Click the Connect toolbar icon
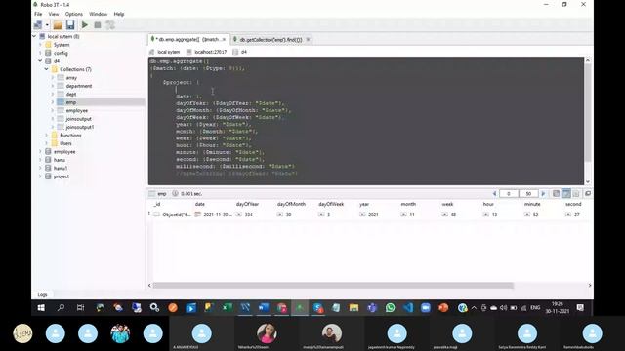This screenshot has height=351, width=625. (38, 25)
